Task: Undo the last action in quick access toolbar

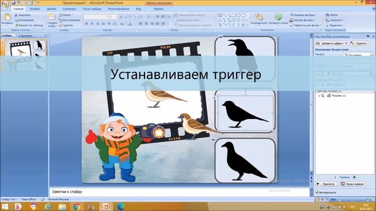Action: pos(19,3)
